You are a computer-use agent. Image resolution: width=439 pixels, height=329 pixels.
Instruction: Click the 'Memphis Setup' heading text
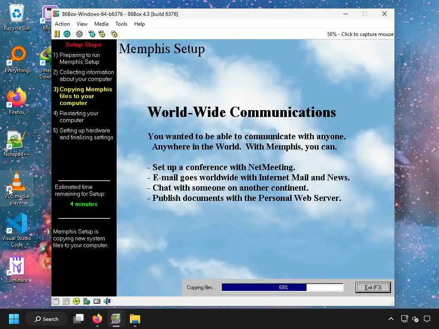click(162, 49)
